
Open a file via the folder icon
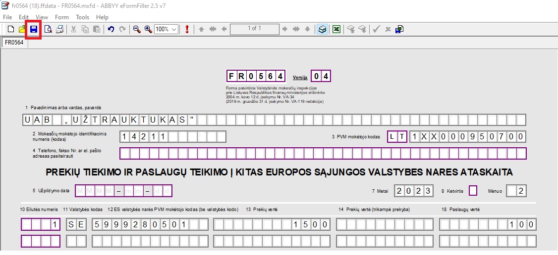coord(22,30)
